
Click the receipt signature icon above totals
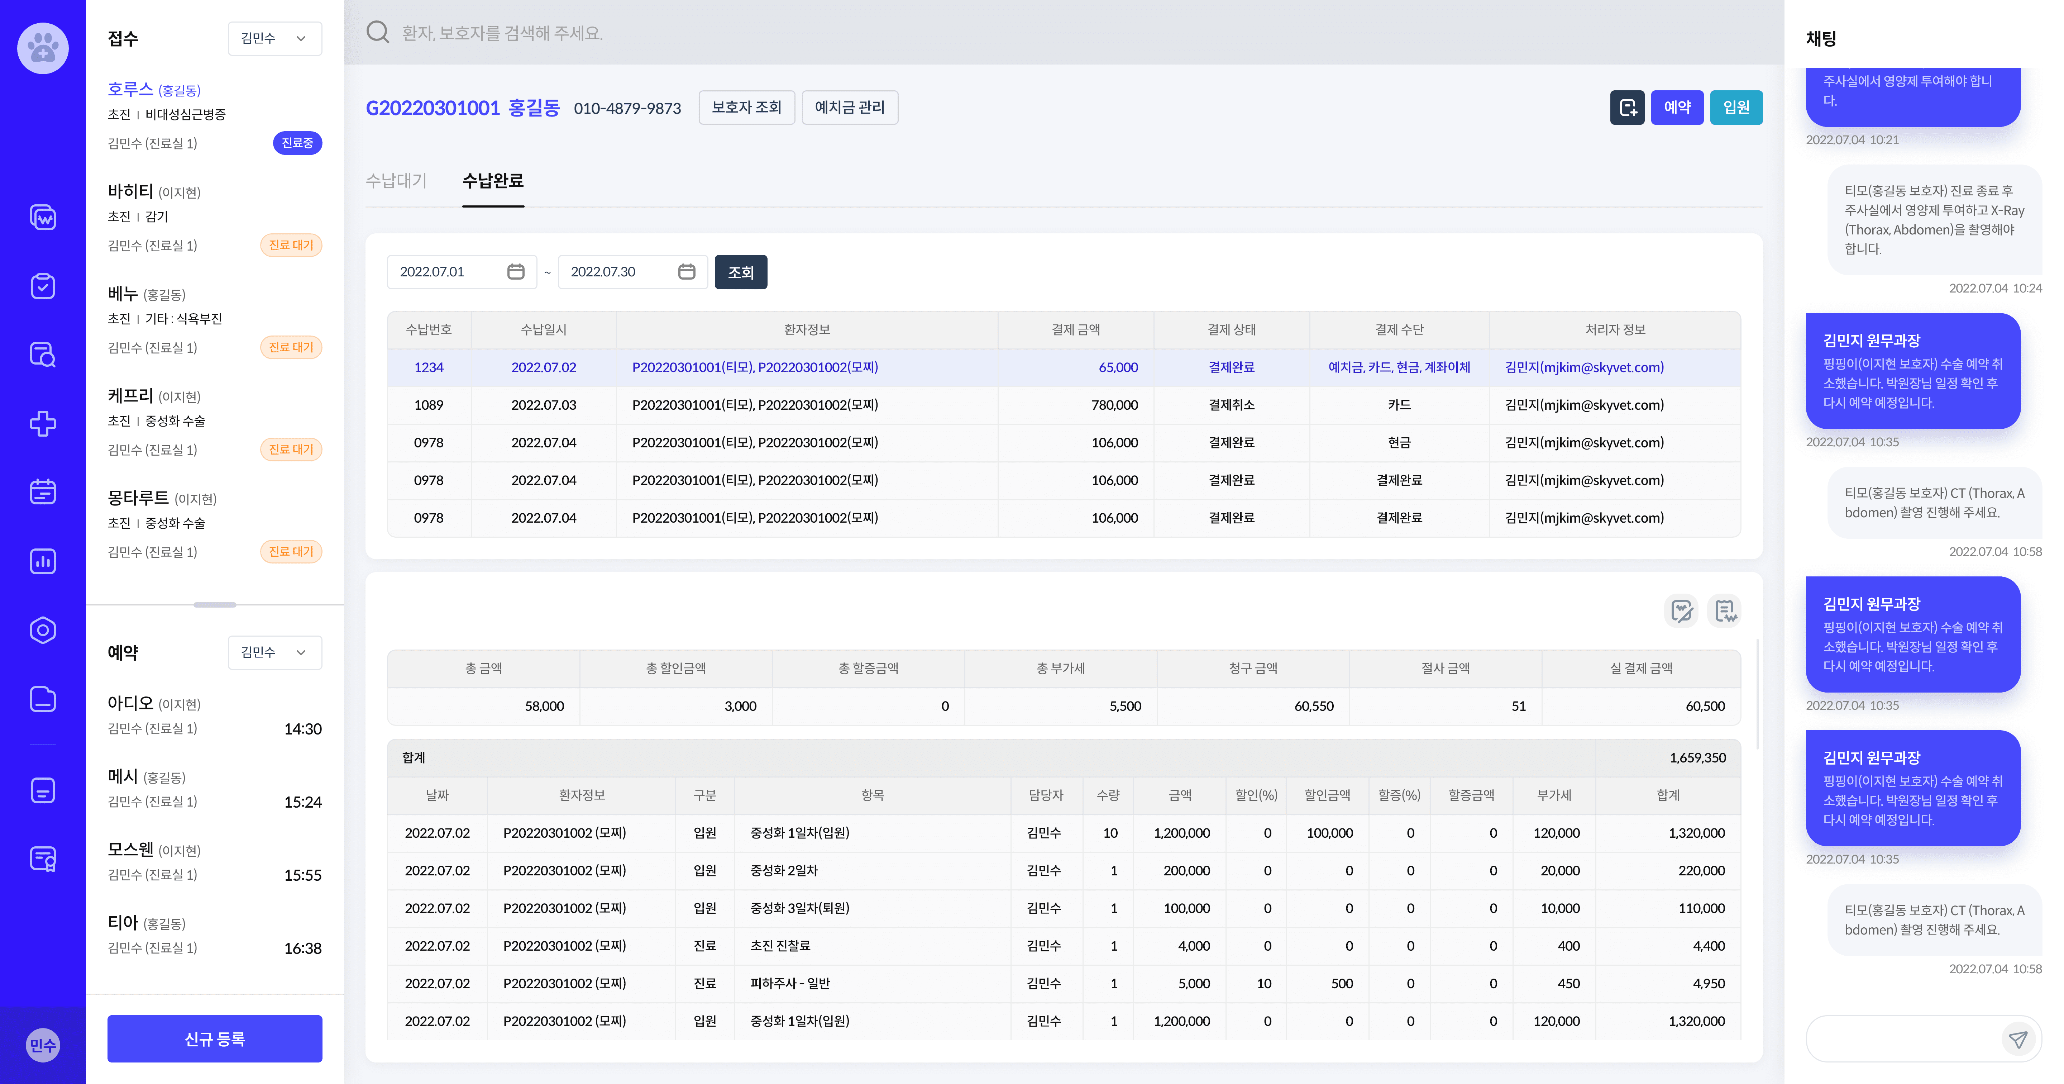click(x=1724, y=611)
